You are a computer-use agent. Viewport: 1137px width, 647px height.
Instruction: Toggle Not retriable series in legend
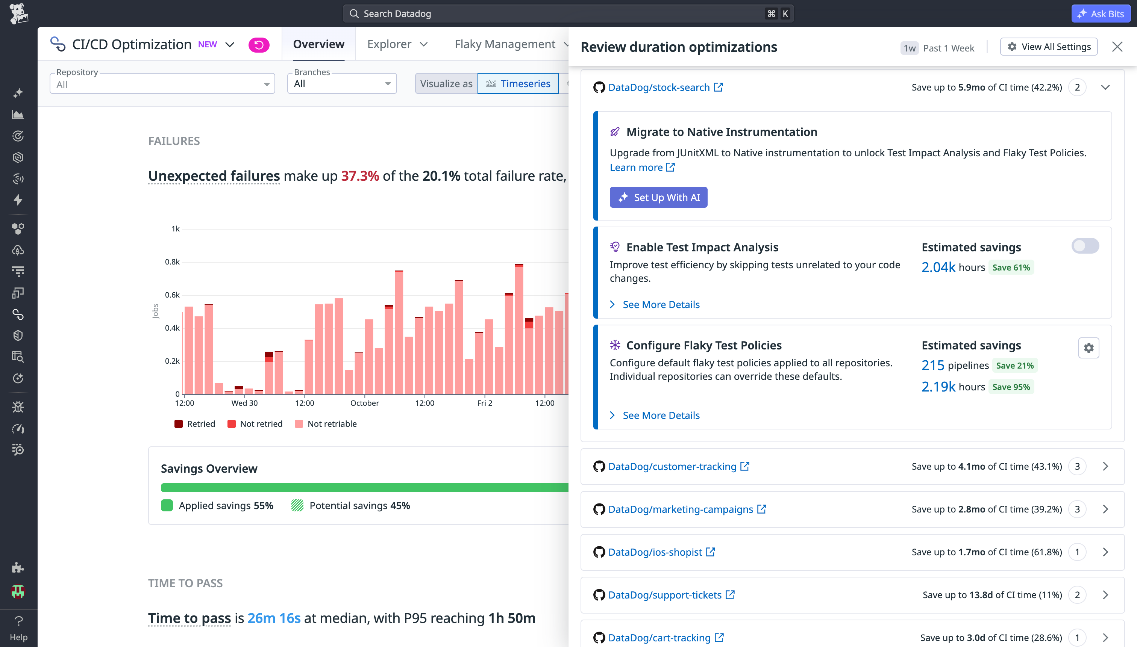(x=326, y=423)
